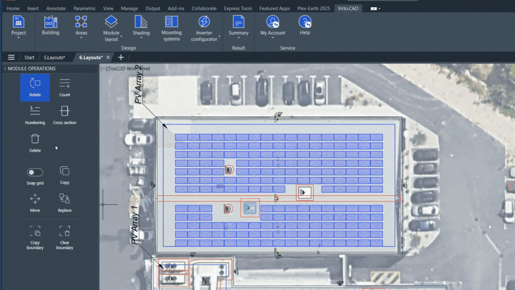
Task: Select the Delete module operation
Action: click(35, 143)
